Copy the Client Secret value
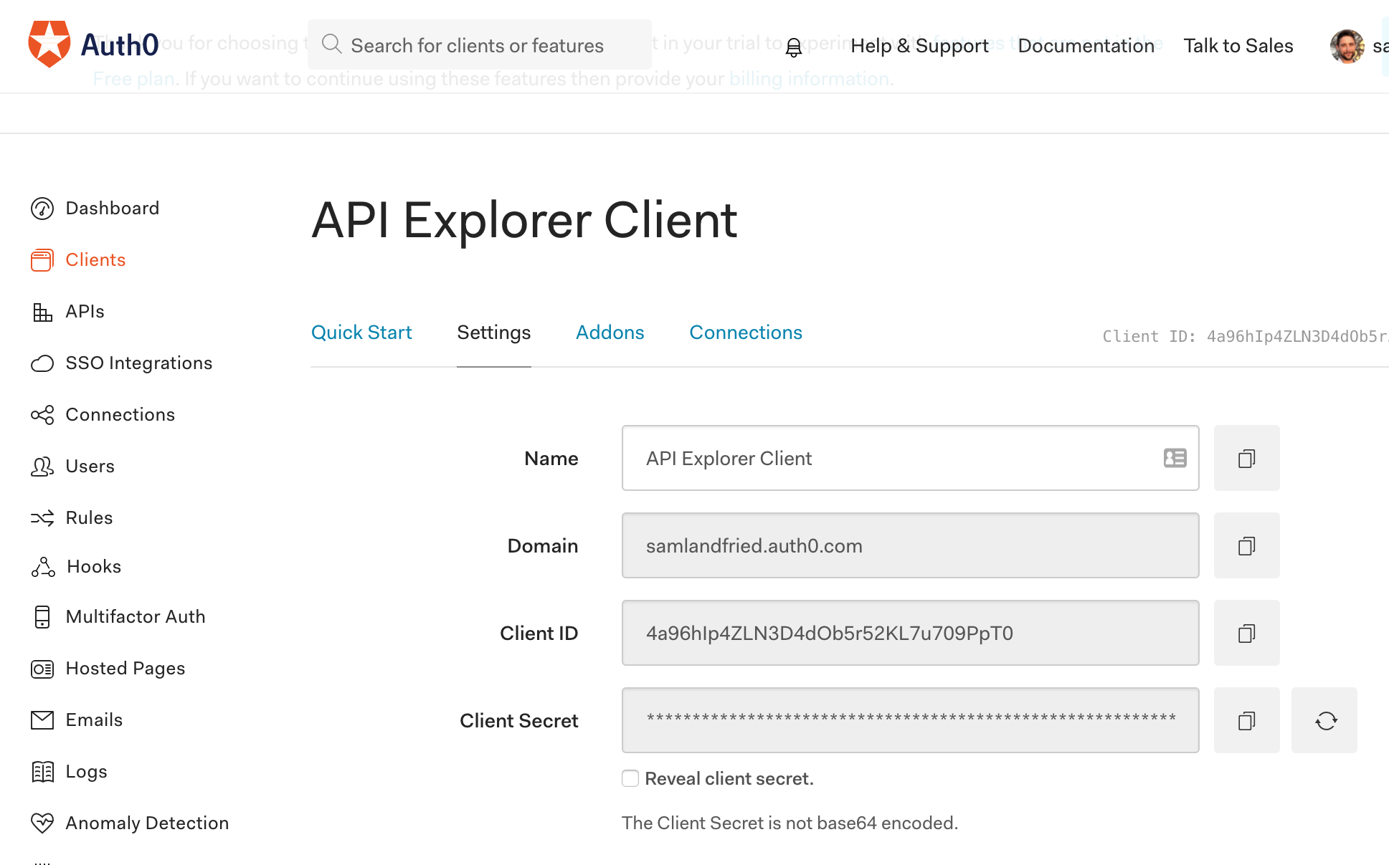Image resolution: width=1389 pixels, height=865 pixels. [1246, 720]
